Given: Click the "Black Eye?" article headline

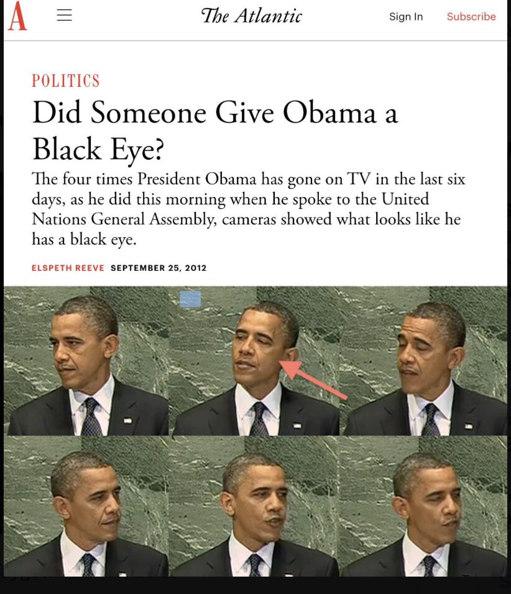Looking at the screenshot, I should click(215, 130).
